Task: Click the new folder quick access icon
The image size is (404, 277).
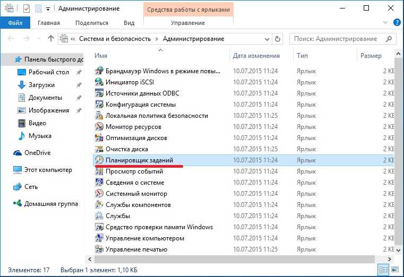Action: pos(38,8)
